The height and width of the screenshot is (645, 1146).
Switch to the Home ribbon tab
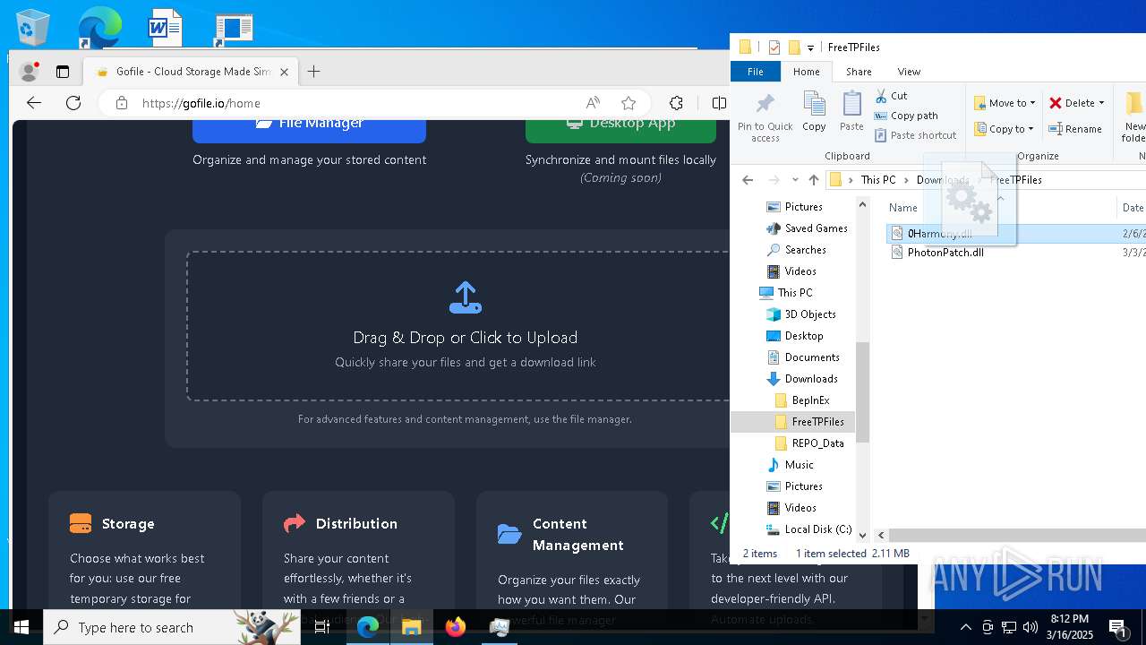point(806,72)
